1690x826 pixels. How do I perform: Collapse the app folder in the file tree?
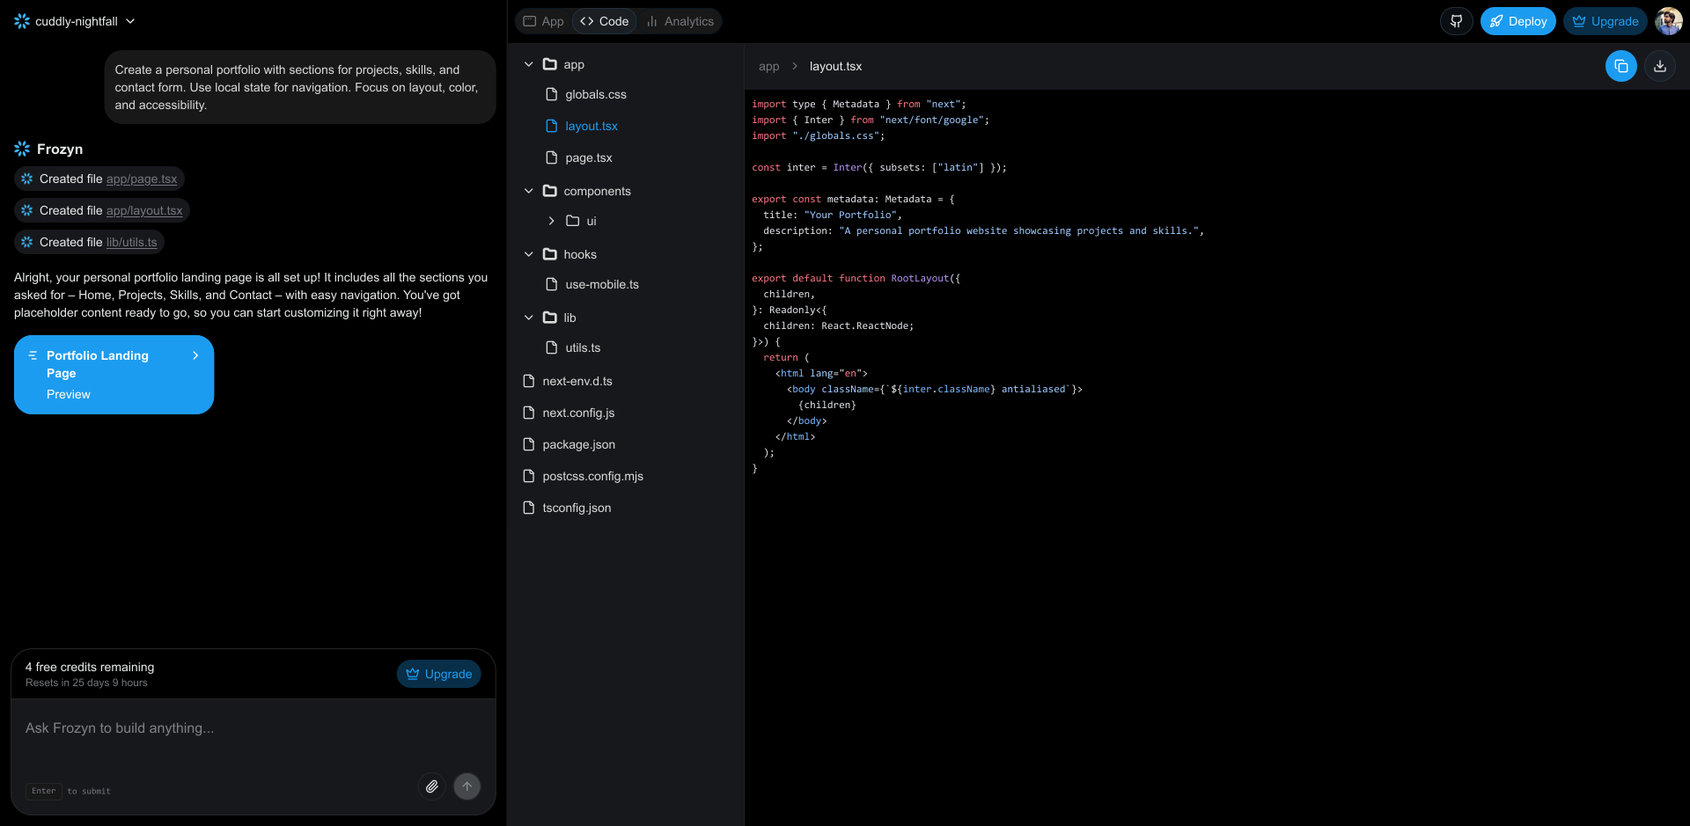528,63
